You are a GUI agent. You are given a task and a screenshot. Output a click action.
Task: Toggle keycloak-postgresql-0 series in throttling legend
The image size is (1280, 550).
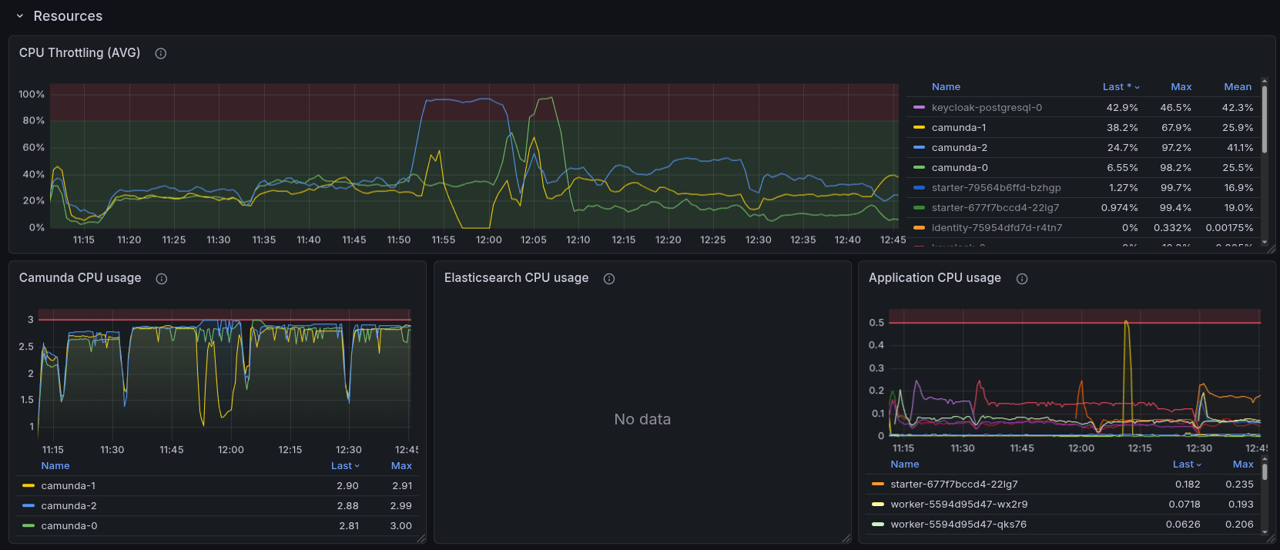986,108
